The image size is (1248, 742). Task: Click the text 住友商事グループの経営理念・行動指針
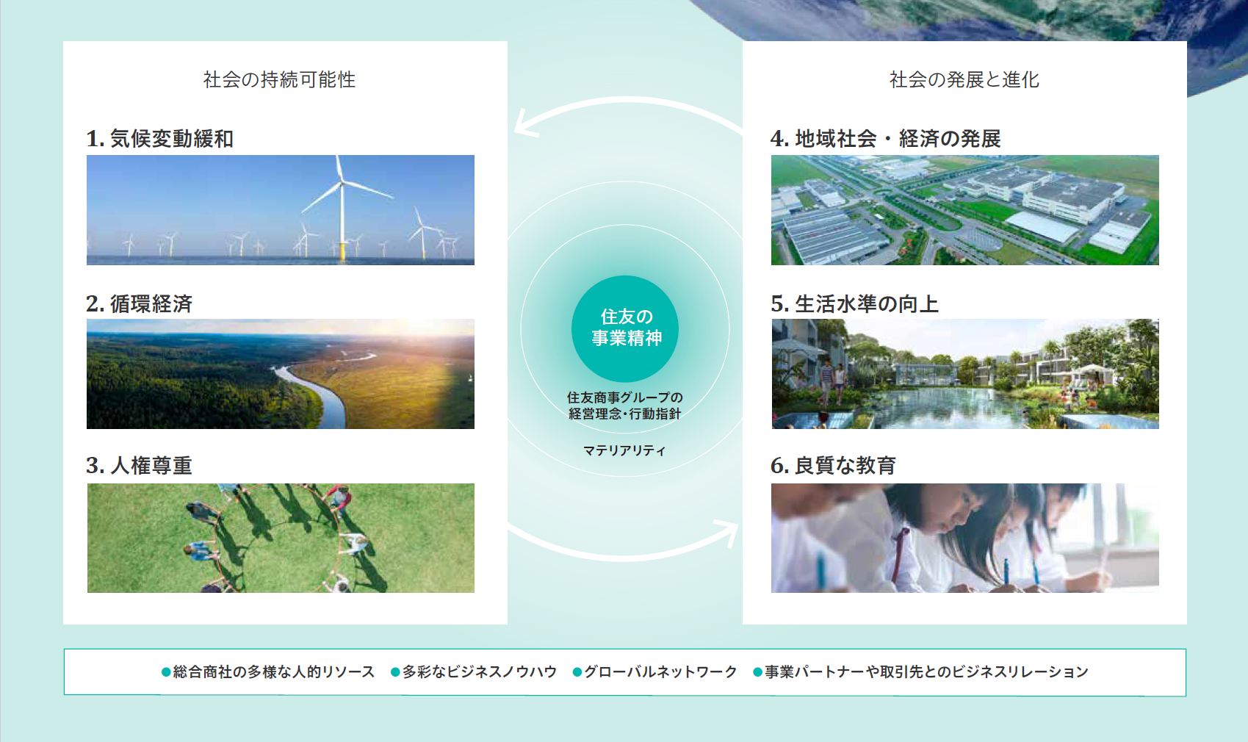click(x=625, y=406)
